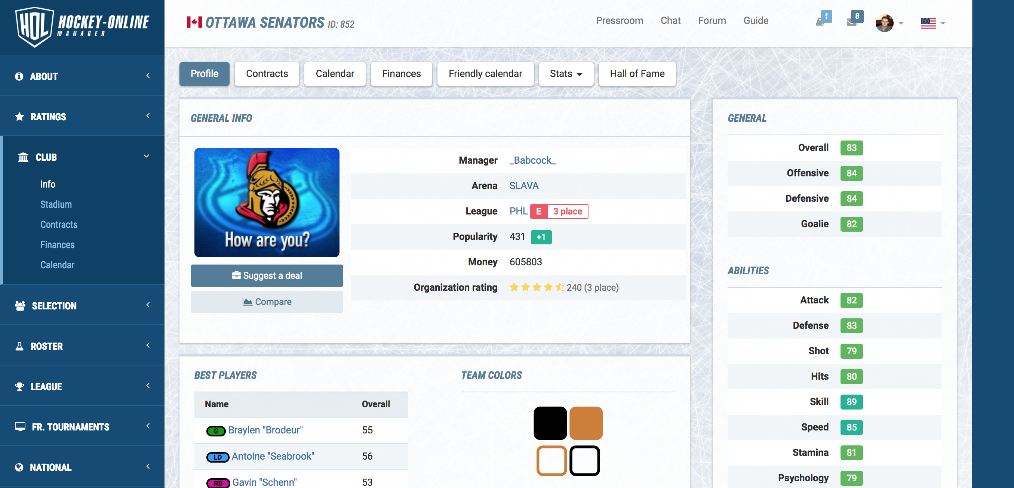Click the Hockey-Online Manager logo
The image size is (1014, 488).
tap(82, 27)
